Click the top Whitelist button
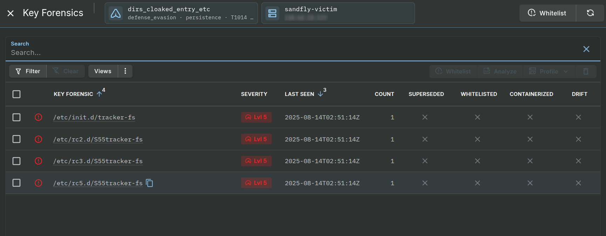This screenshot has height=236, width=606. 547,13
